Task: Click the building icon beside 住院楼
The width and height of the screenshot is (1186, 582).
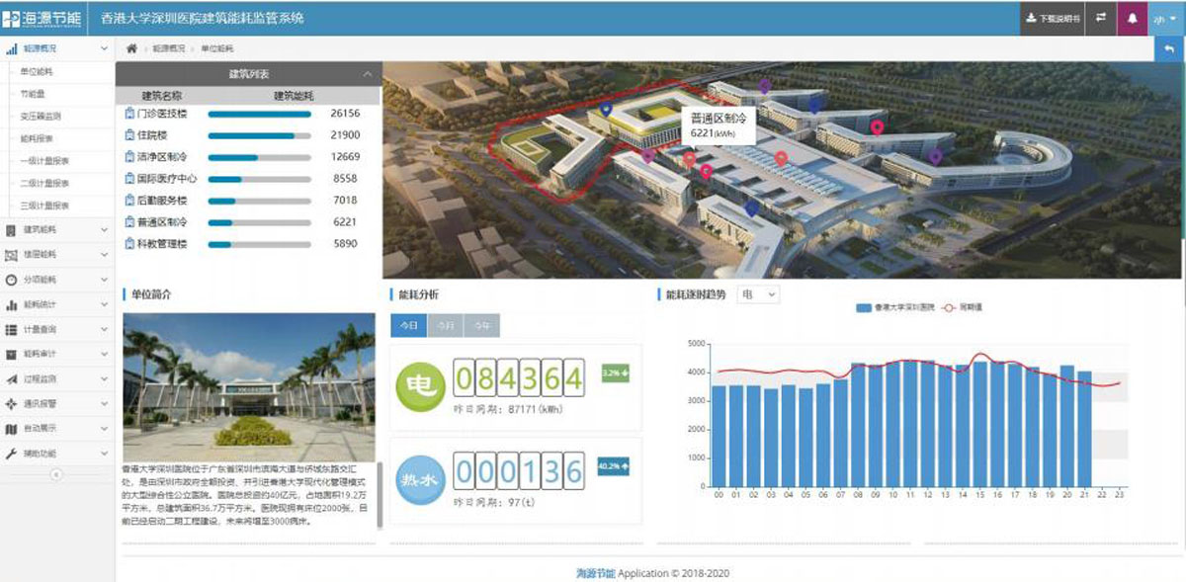Action: click(x=129, y=134)
